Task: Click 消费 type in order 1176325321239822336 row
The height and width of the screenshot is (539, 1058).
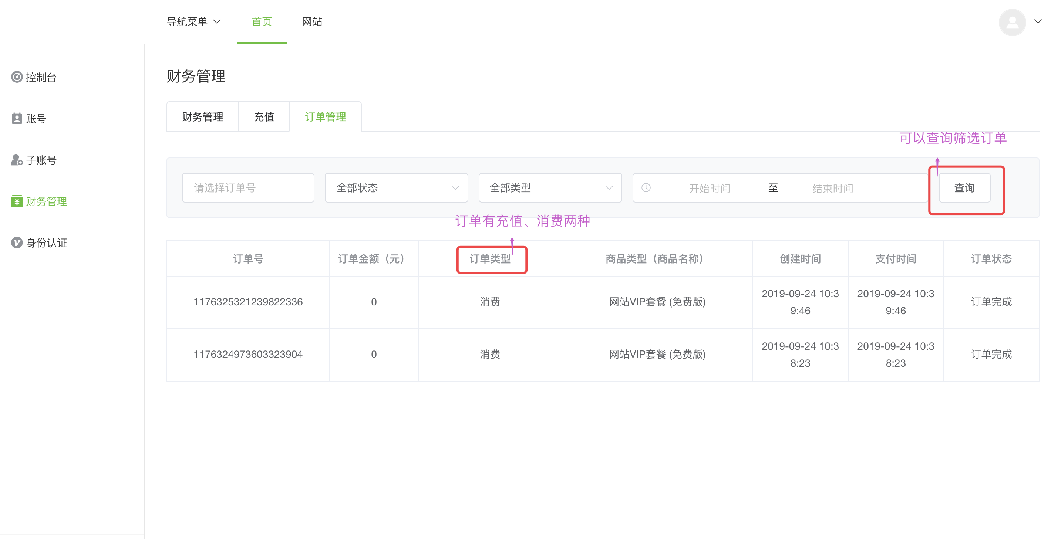Action: [x=490, y=302]
